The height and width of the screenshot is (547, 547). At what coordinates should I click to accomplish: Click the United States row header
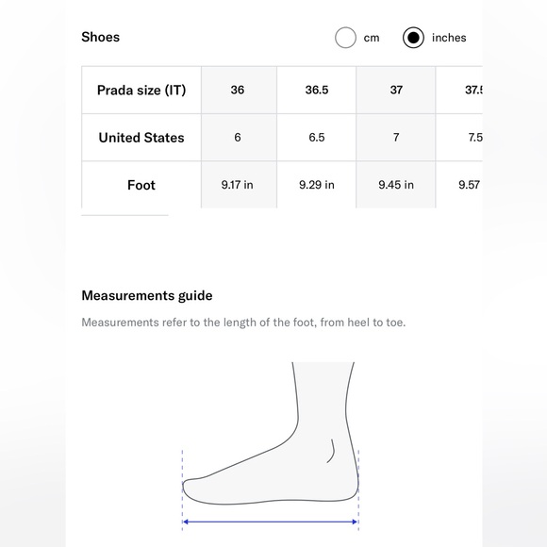[141, 138]
